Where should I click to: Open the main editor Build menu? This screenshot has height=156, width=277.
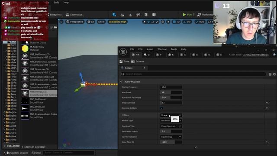coord(56,3)
